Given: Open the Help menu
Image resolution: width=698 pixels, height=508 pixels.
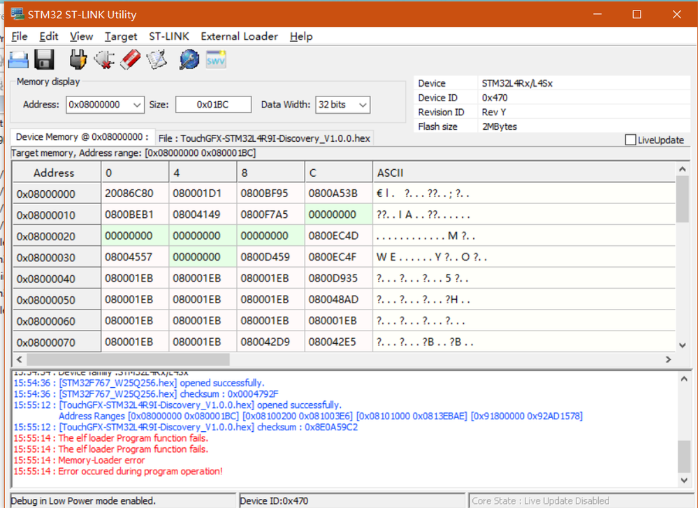Looking at the screenshot, I should pyautogui.click(x=301, y=36).
